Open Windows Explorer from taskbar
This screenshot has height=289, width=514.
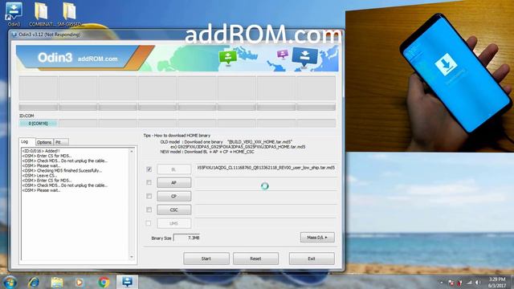57,282
